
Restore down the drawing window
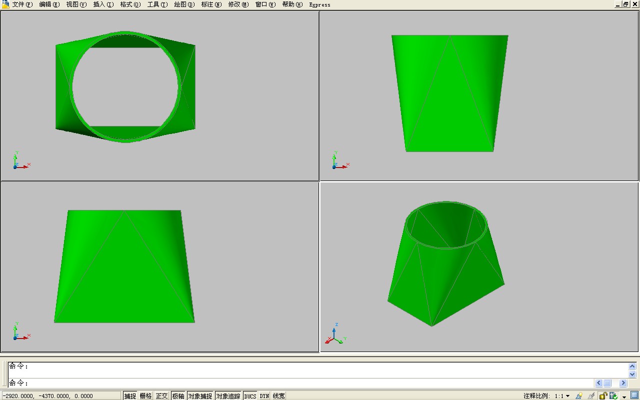(x=625, y=4)
